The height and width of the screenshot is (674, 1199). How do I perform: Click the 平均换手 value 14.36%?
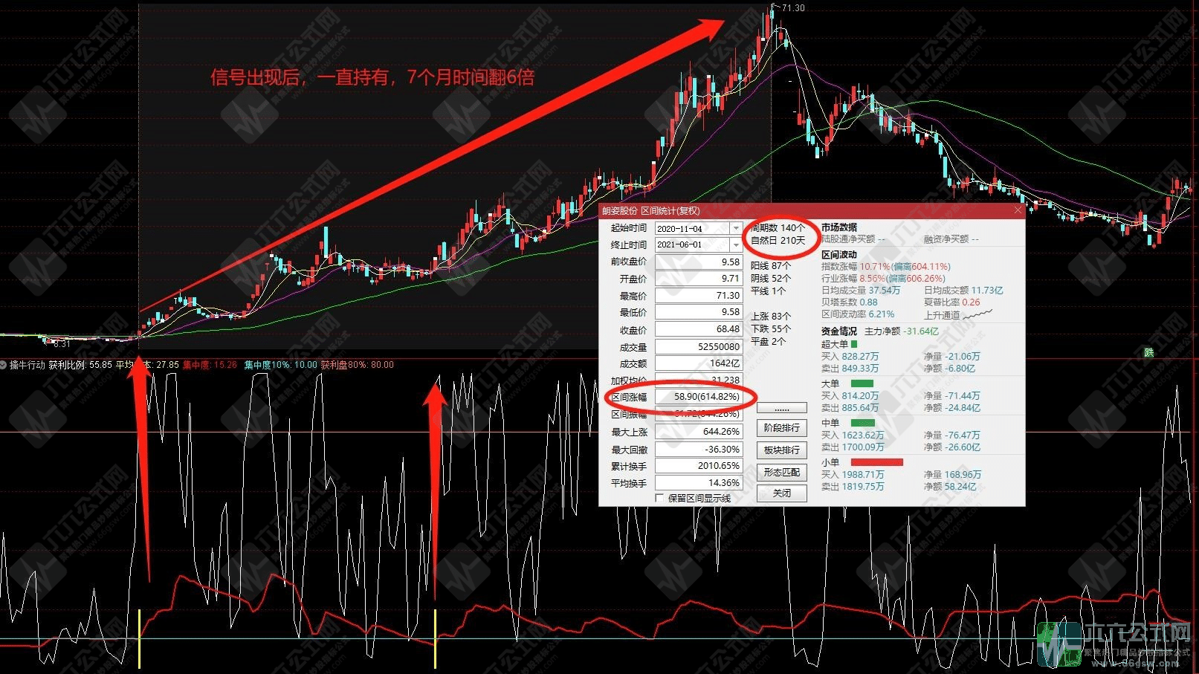tap(698, 483)
